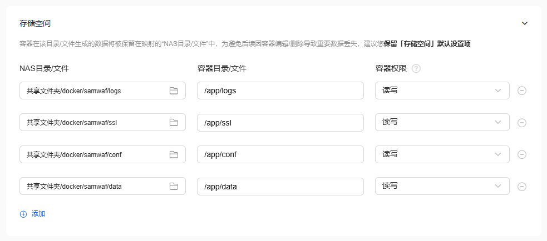Image resolution: width=547 pixels, height=241 pixels.
Task: Browse folder for the samwaf/ssl NAS path
Action: (x=174, y=122)
